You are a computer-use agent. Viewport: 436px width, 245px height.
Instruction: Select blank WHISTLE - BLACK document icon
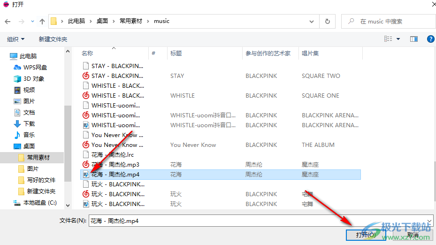[86, 85]
